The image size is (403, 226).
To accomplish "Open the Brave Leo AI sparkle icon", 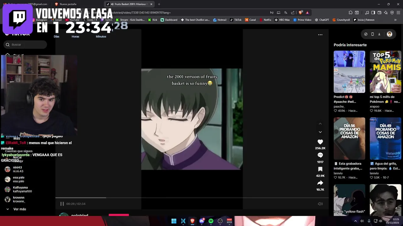I will [386, 13].
